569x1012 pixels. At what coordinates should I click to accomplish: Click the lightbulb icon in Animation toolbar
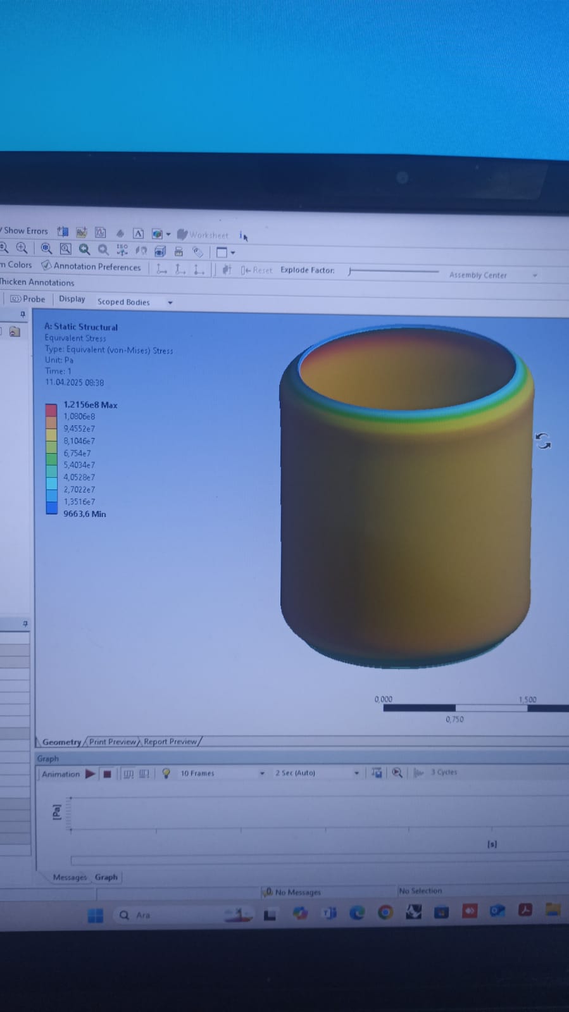click(x=166, y=773)
